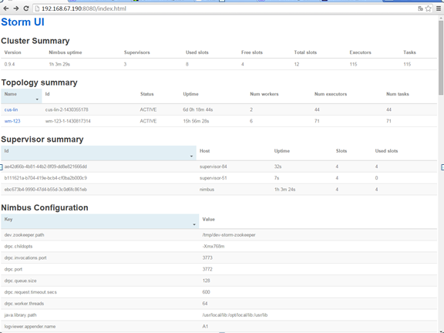Click host supervisor-84 cell
This screenshot has height=333, width=444.
pyautogui.click(x=214, y=166)
